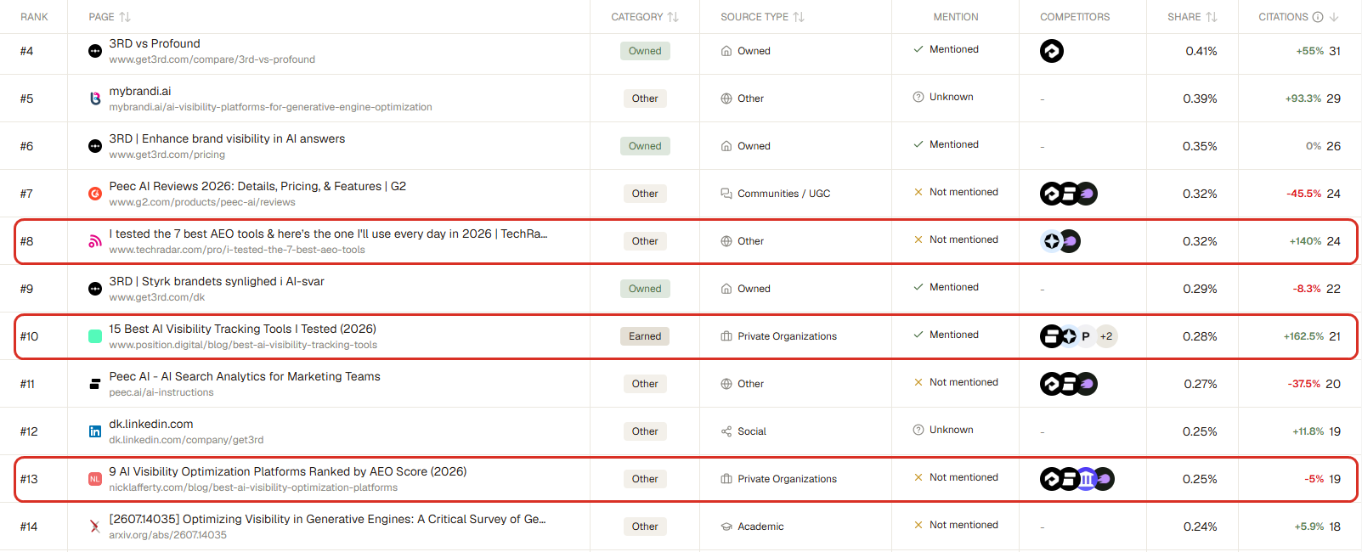Click the Rank column header
Image resolution: width=1362 pixels, height=552 pixels.
click(34, 17)
